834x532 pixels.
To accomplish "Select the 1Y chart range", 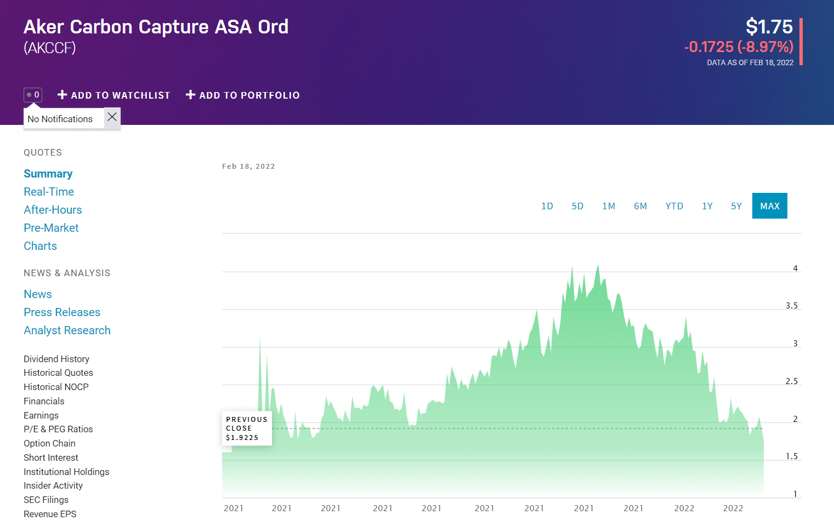I will coord(707,206).
